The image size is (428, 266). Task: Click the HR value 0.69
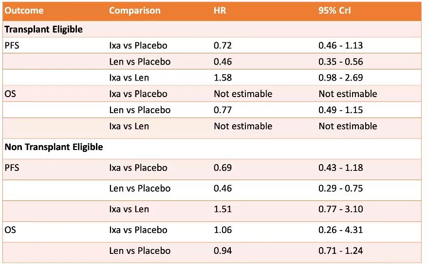tap(223, 168)
